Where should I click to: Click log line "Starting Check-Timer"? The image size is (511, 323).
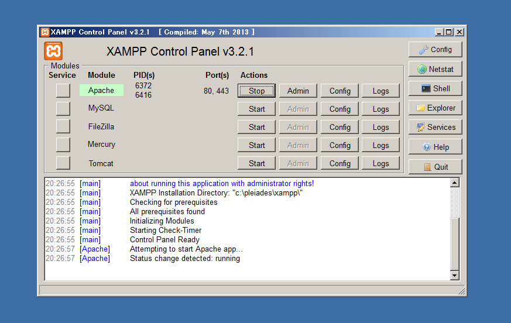(166, 230)
